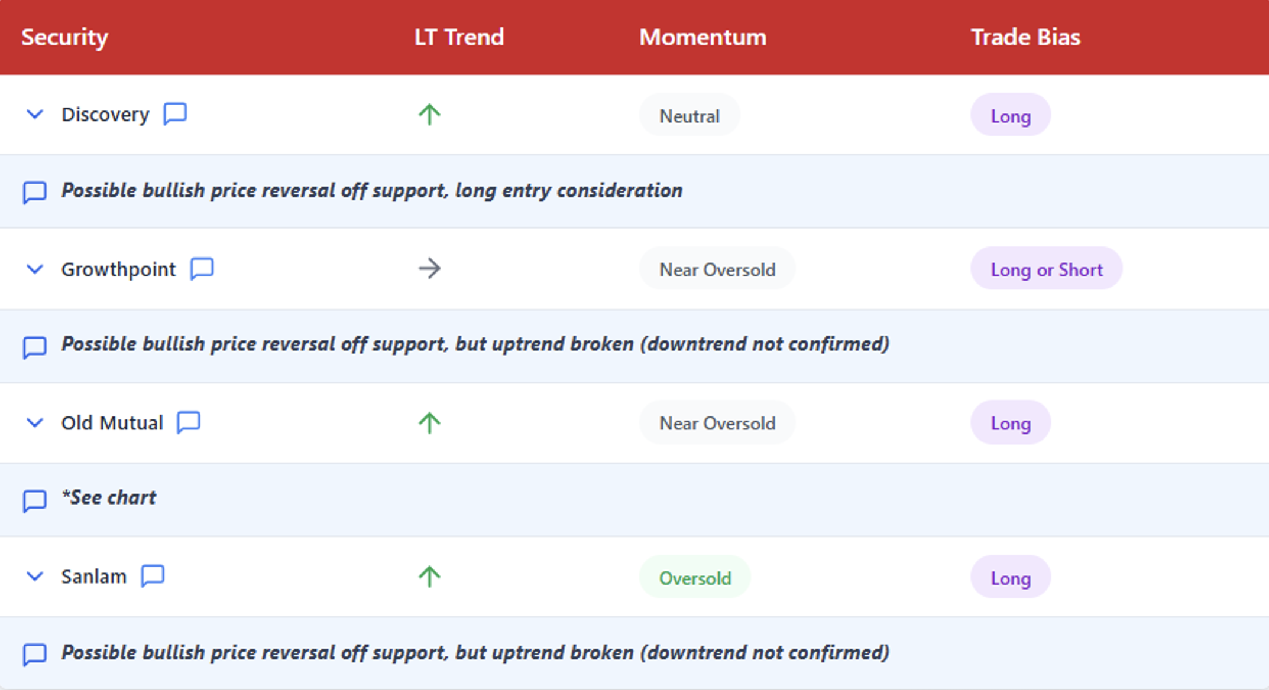Collapse the Old Mutual row chevron

(x=35, y=423)
